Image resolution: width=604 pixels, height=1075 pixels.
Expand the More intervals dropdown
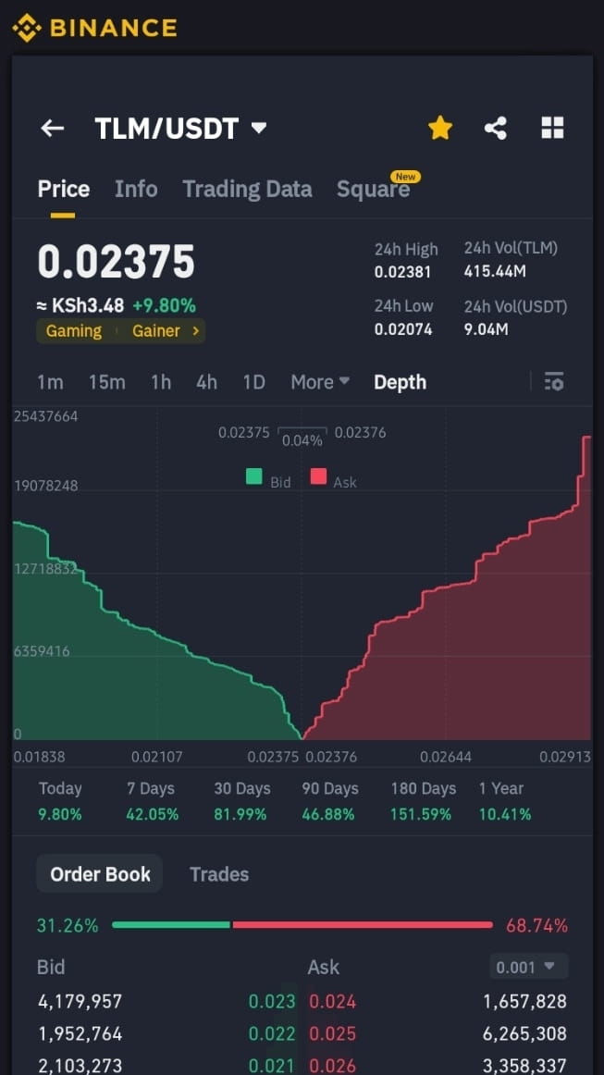[x=320, y=382]
